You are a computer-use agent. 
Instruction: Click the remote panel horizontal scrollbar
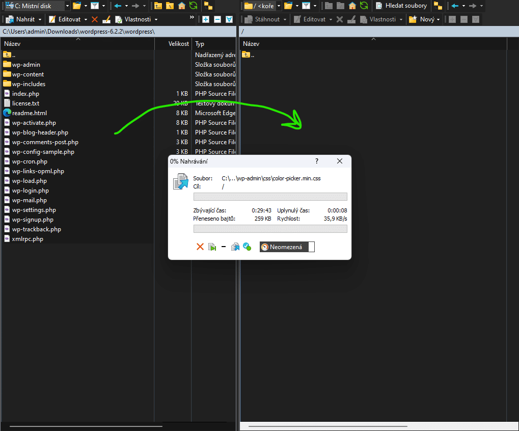point(327,426)
